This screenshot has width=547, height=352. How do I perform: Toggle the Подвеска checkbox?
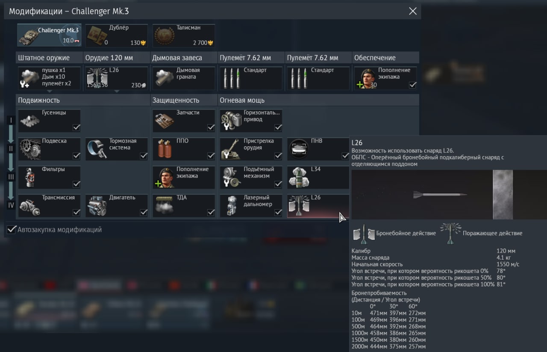(x=76, y=156)
